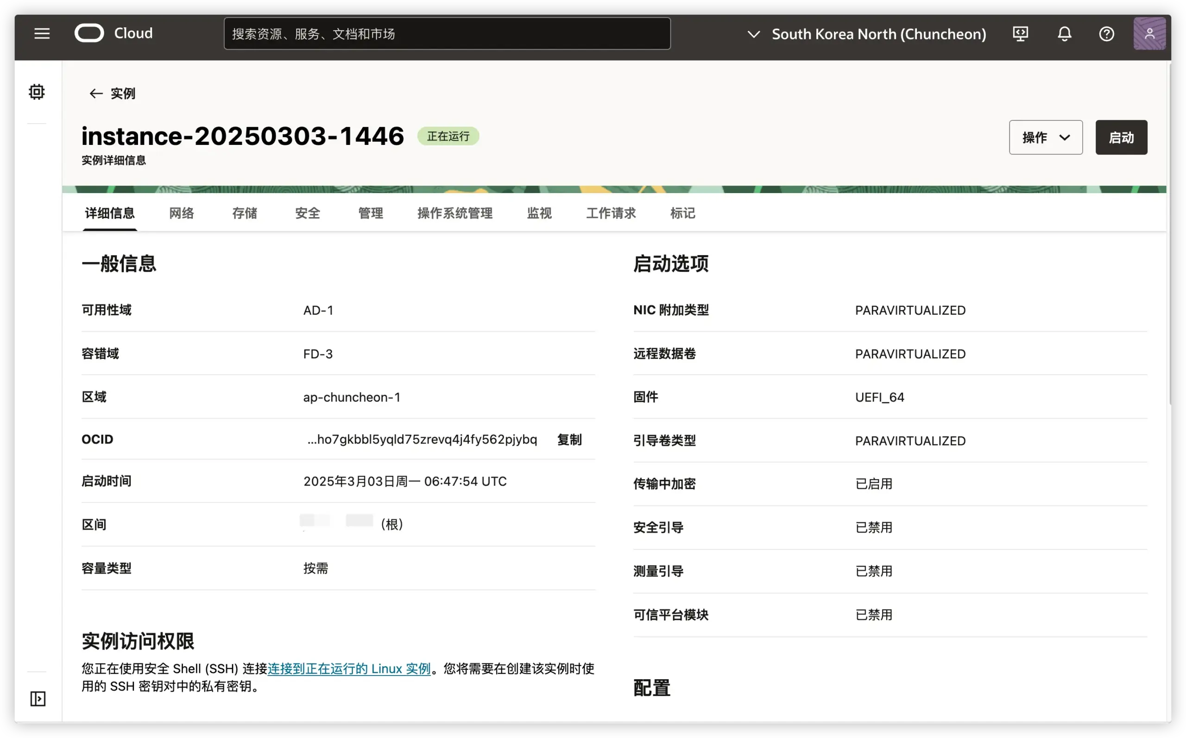This screenshot has height=738, width=1186.
Task: Copy the instance OCID with 复制
Action: tap(569, 439)
